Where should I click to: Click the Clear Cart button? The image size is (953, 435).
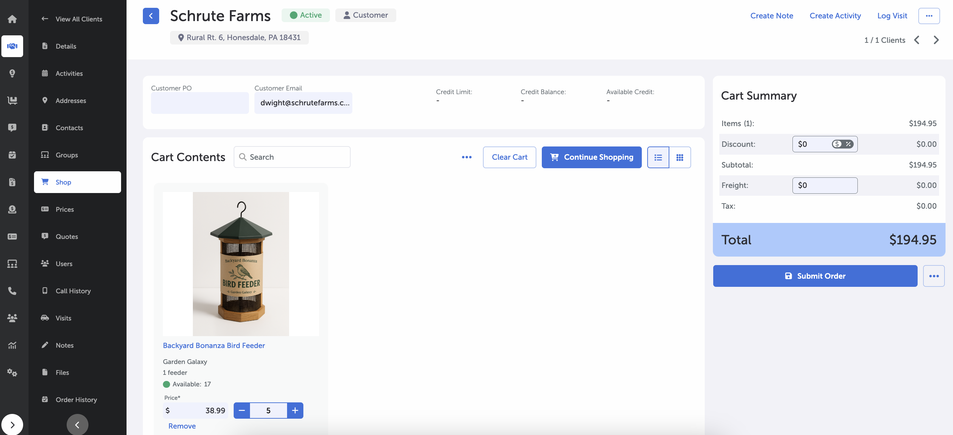coord(509,157)
